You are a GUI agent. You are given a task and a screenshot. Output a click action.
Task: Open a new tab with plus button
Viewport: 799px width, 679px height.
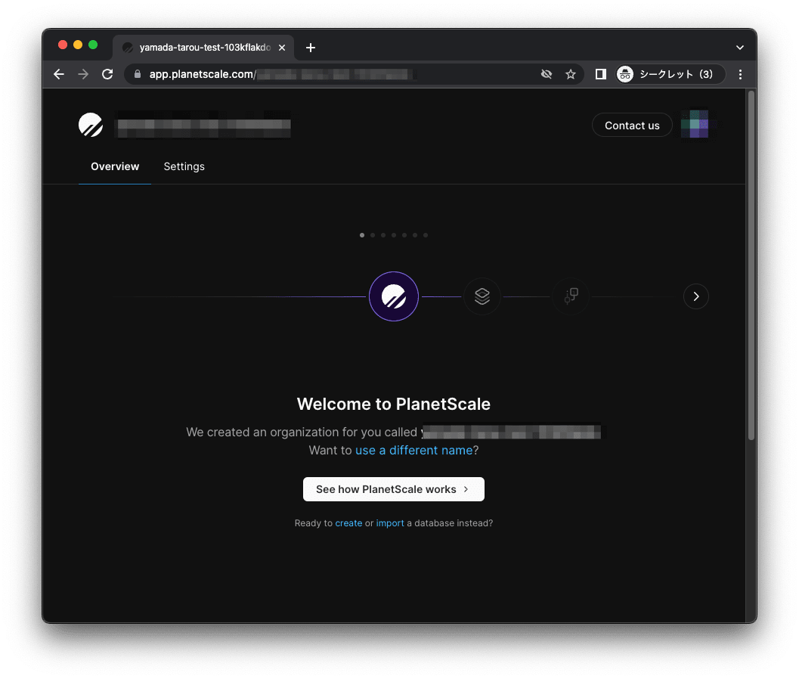(311, 48)
